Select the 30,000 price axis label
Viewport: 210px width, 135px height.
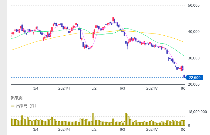(x=194, y=58)
